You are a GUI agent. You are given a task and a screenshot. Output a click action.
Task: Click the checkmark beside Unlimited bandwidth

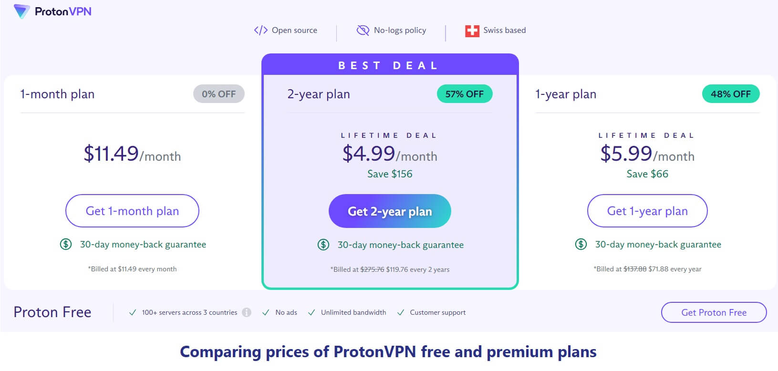pyautogui.click(x=311, y=312)
